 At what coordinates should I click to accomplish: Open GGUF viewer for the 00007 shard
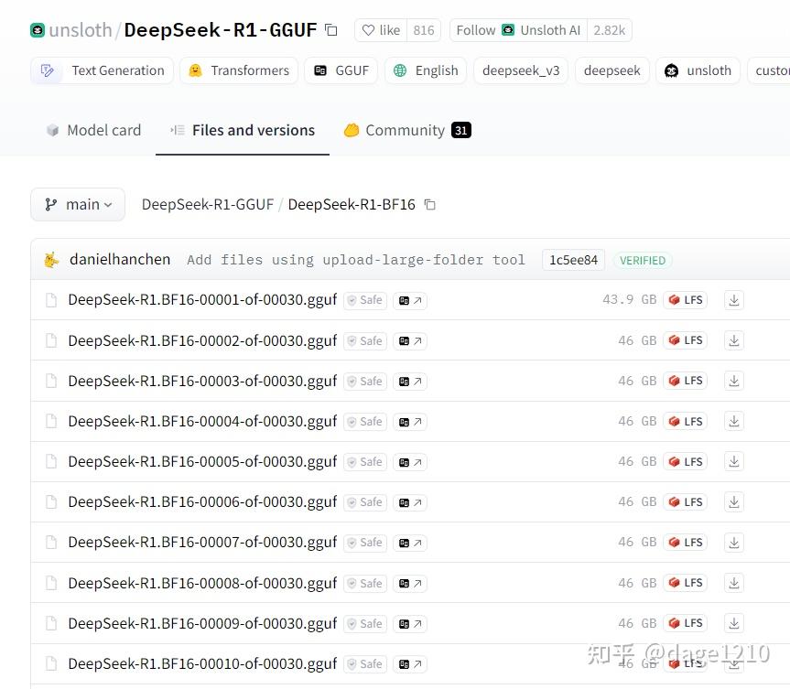[409, 542]
